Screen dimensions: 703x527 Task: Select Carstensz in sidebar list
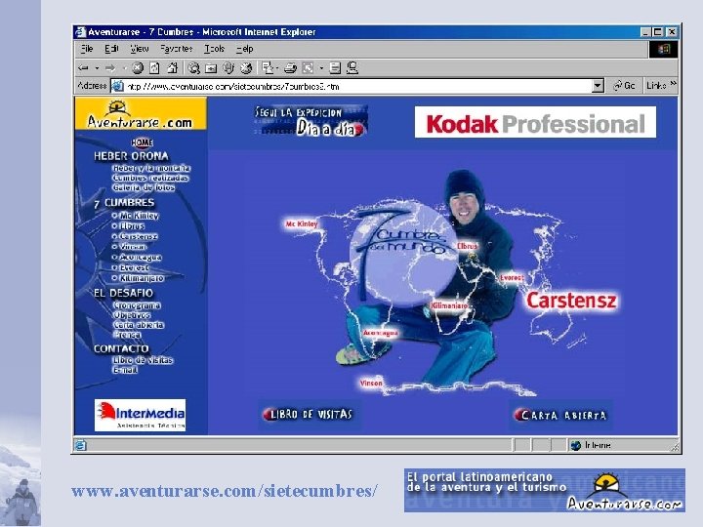138,236
